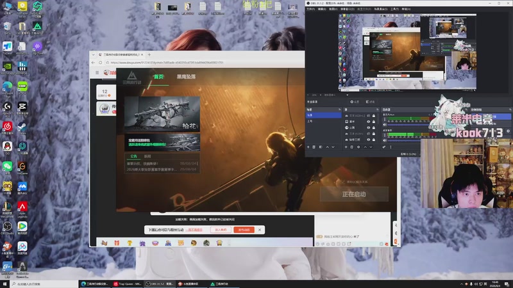Click browser back arrow
Viewport: 513px width, 288px height.
click(93, 62)
